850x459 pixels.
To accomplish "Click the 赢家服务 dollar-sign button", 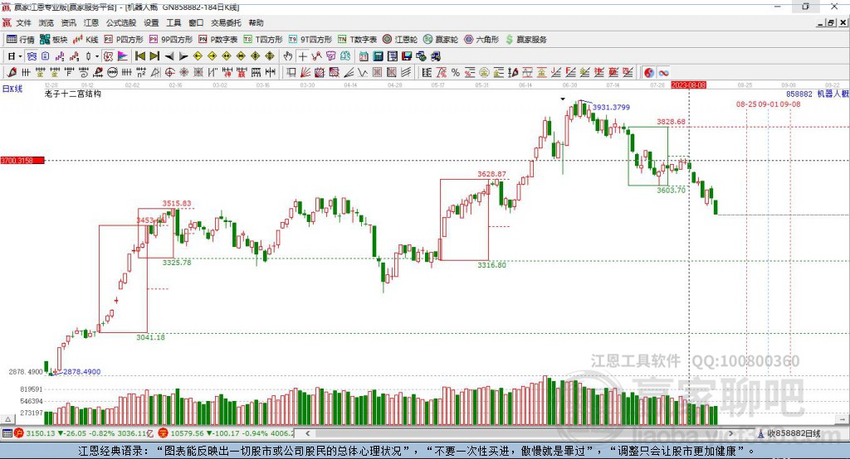I will (525, 40).
